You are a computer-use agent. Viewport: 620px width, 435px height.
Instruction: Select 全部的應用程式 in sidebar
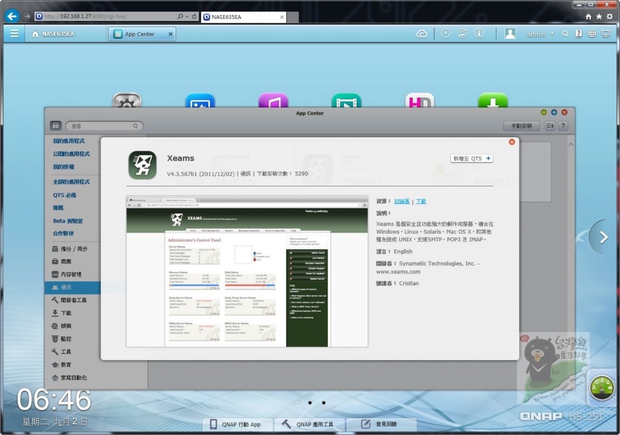71,182
